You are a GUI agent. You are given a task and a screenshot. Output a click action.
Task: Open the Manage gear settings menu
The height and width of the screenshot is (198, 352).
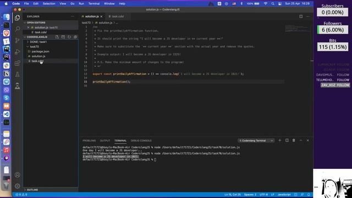[x=17, y=186]
